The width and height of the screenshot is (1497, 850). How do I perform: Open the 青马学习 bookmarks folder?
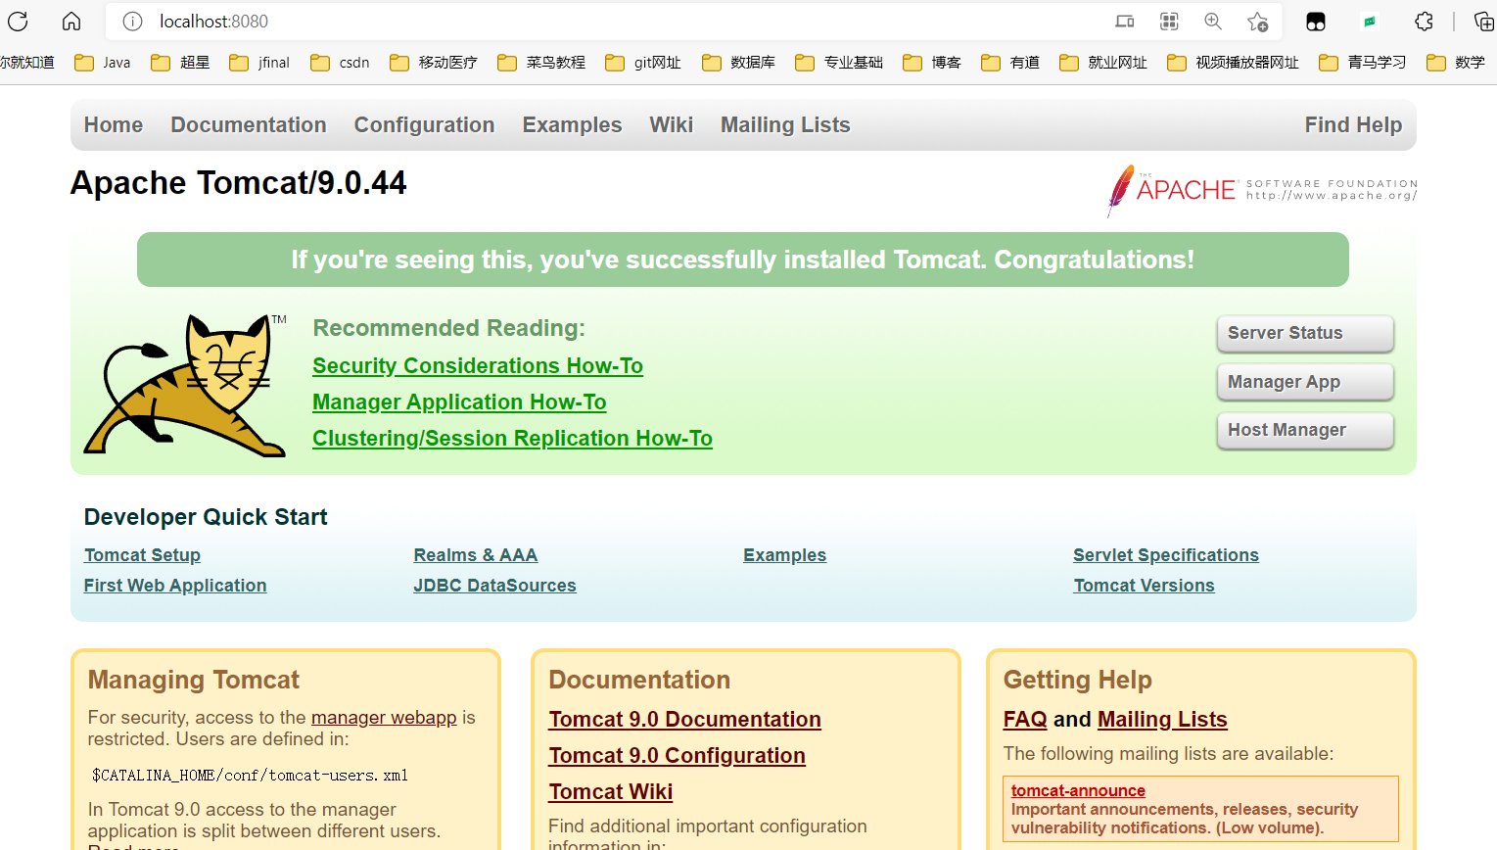click(1363, 63)
